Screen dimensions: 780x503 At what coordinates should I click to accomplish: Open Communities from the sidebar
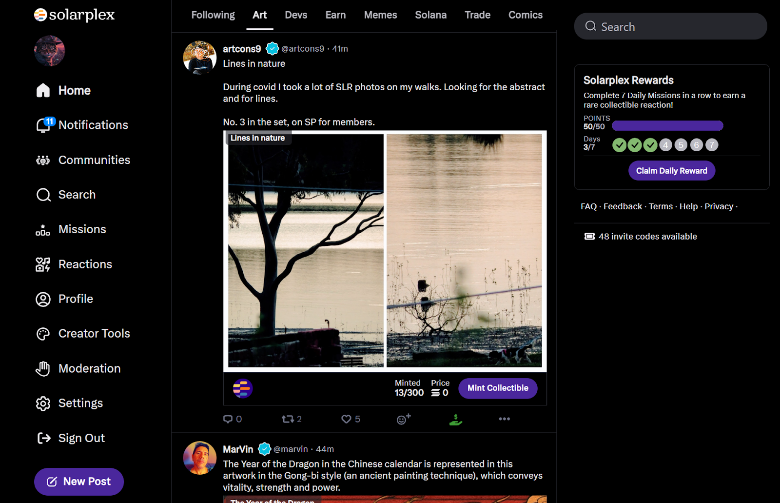click(x=94, y=160)
